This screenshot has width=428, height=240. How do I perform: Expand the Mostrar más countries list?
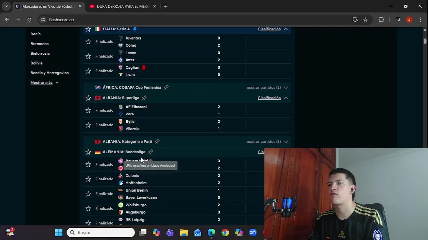coord(44,82)
